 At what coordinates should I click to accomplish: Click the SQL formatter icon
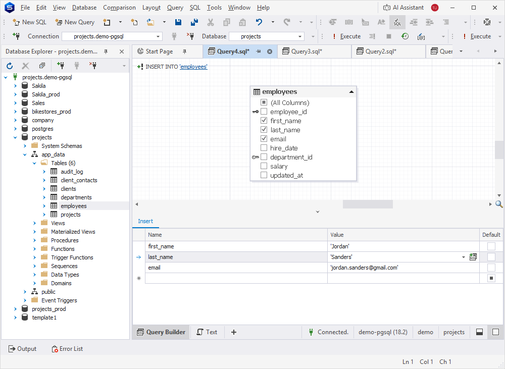(x=397, y=22)
